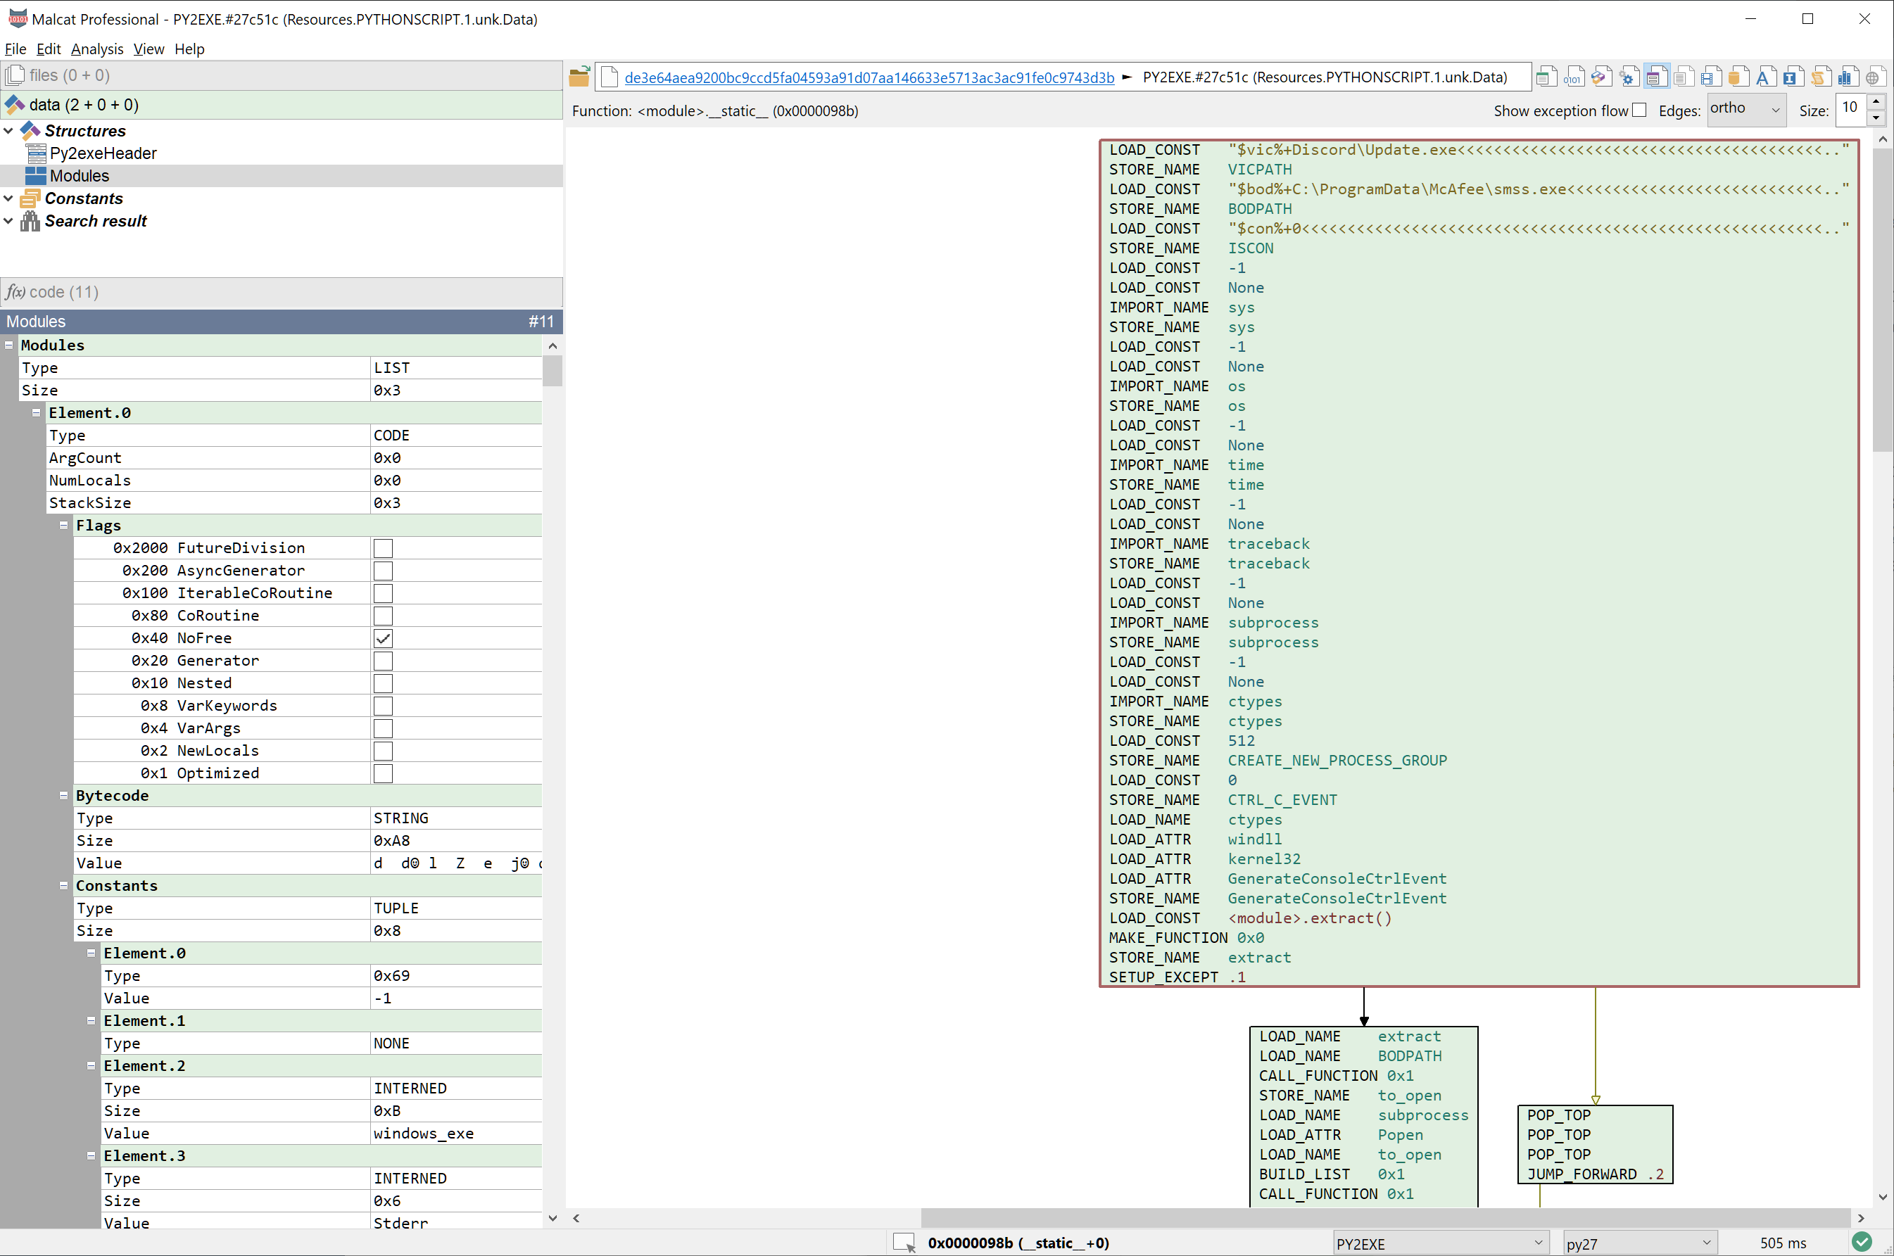Open the summary view icon
This screenshot has width=1894, height=1256.
1546,77
